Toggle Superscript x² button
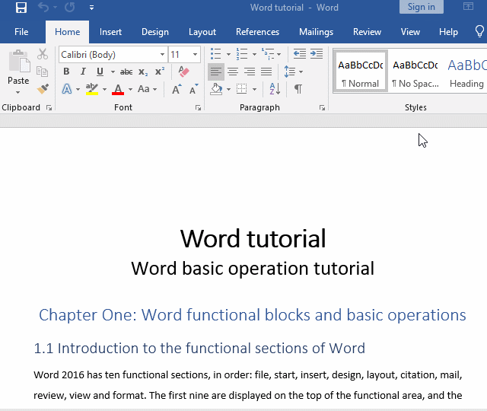 click(x=160, y=72)
